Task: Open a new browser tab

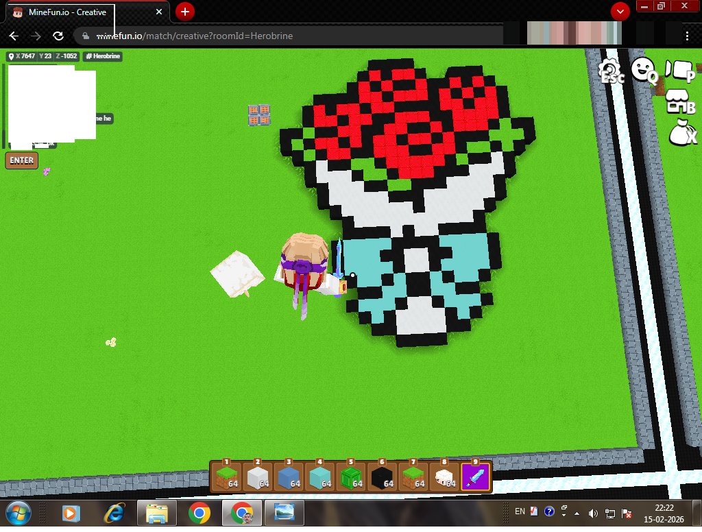Action: tap(185, 12)
